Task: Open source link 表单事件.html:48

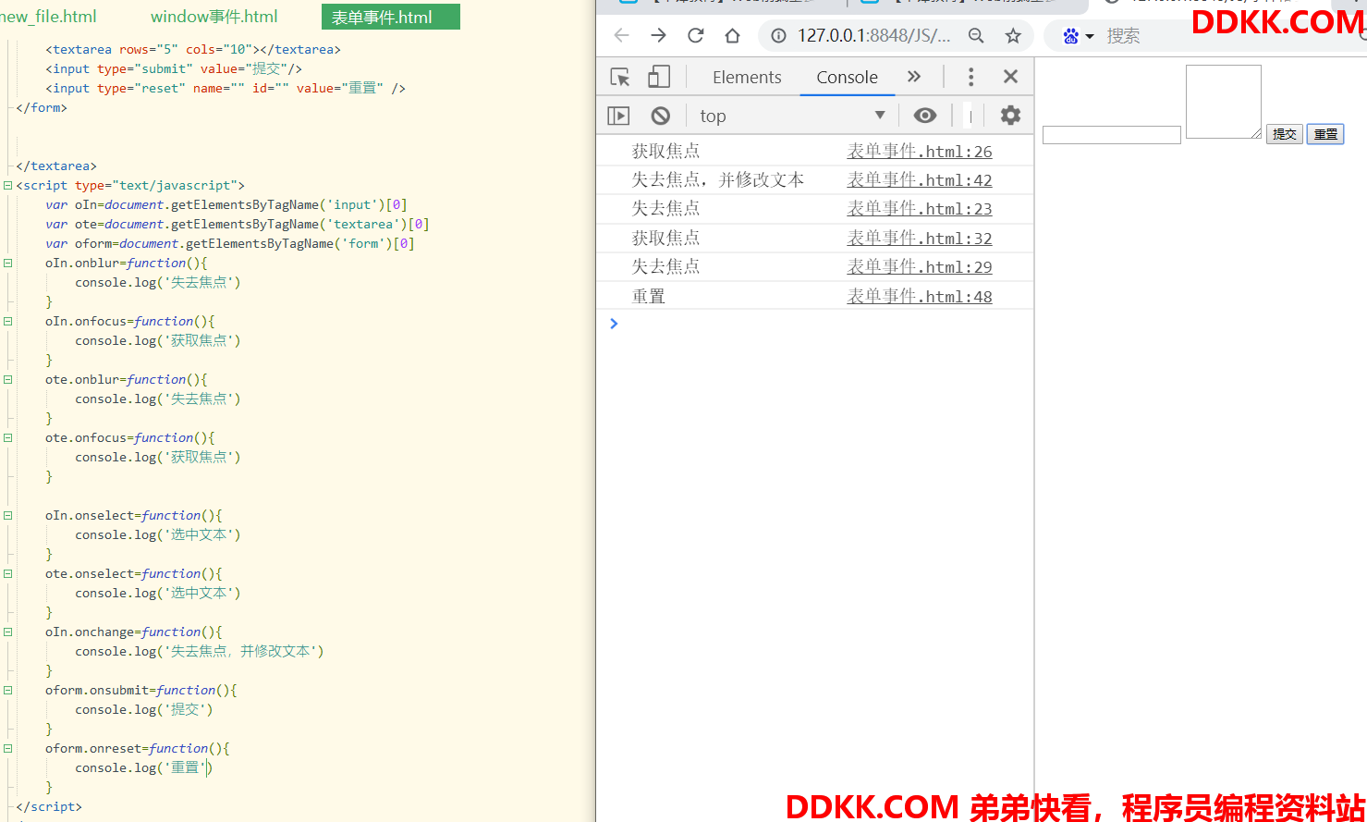Action: pos(920,296)
